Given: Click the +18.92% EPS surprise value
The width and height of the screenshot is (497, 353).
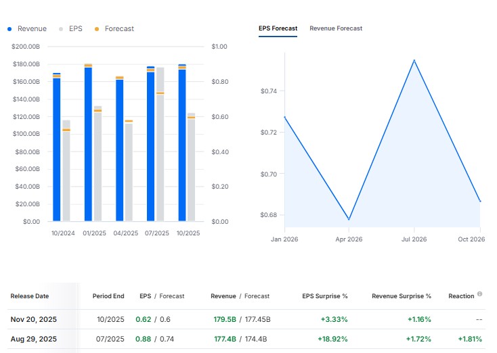Looking at the screenshot, I should (332, 339).
